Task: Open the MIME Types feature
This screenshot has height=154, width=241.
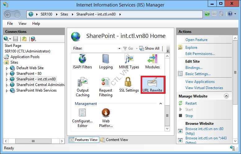Action: 129,61
